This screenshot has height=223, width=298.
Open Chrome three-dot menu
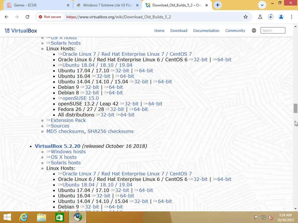(x=292, y=17)
